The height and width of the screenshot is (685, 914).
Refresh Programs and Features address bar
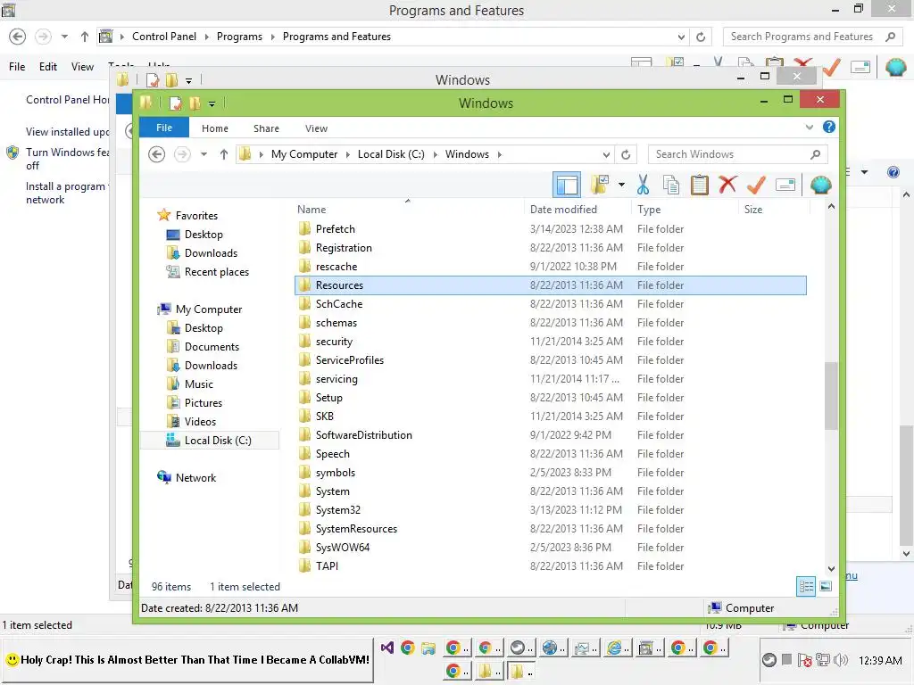[x=701, y=37]
